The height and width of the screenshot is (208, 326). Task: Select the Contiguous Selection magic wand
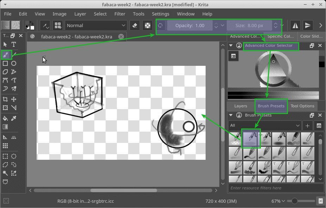[x=5, y=173]
